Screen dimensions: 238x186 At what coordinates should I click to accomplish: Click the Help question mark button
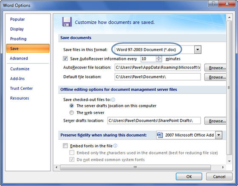(x=213, y=4)
